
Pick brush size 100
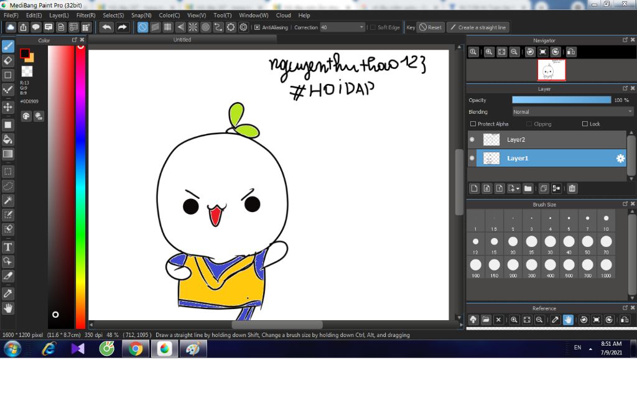tap(476, 267)
